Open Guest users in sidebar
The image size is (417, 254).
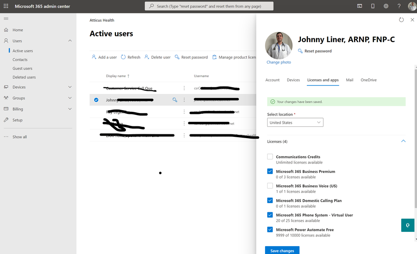click(x=23, y=68)
